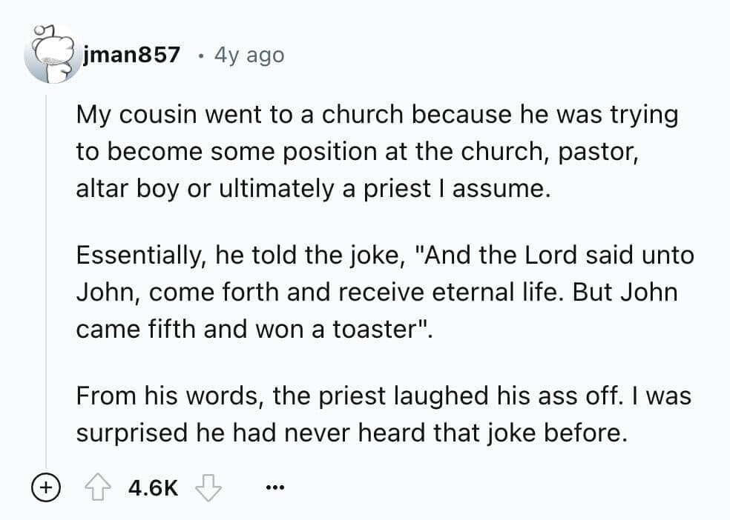Collapse the comment with the circled plus icon
Viewport: 730px width, 520px height.
click(45, 488)
